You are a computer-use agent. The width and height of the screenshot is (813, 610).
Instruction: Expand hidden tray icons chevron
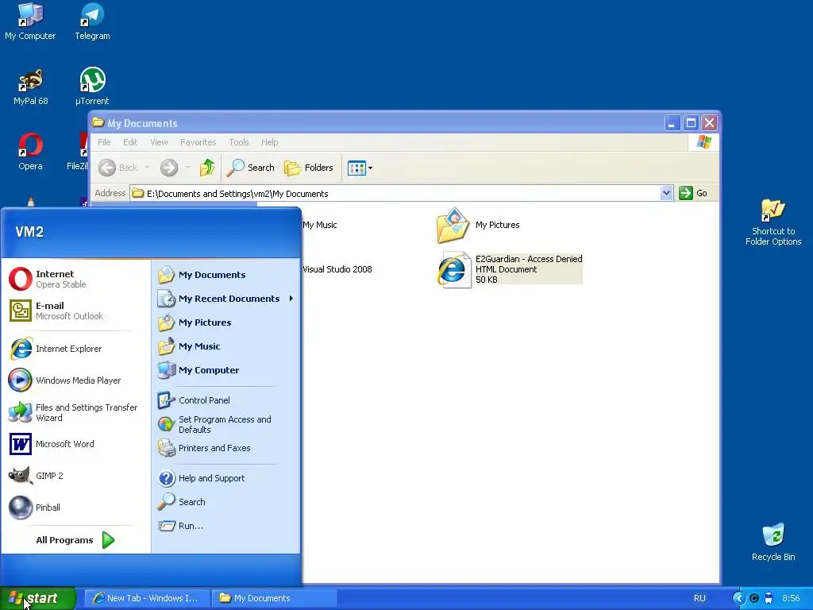[x=738, y=598]
